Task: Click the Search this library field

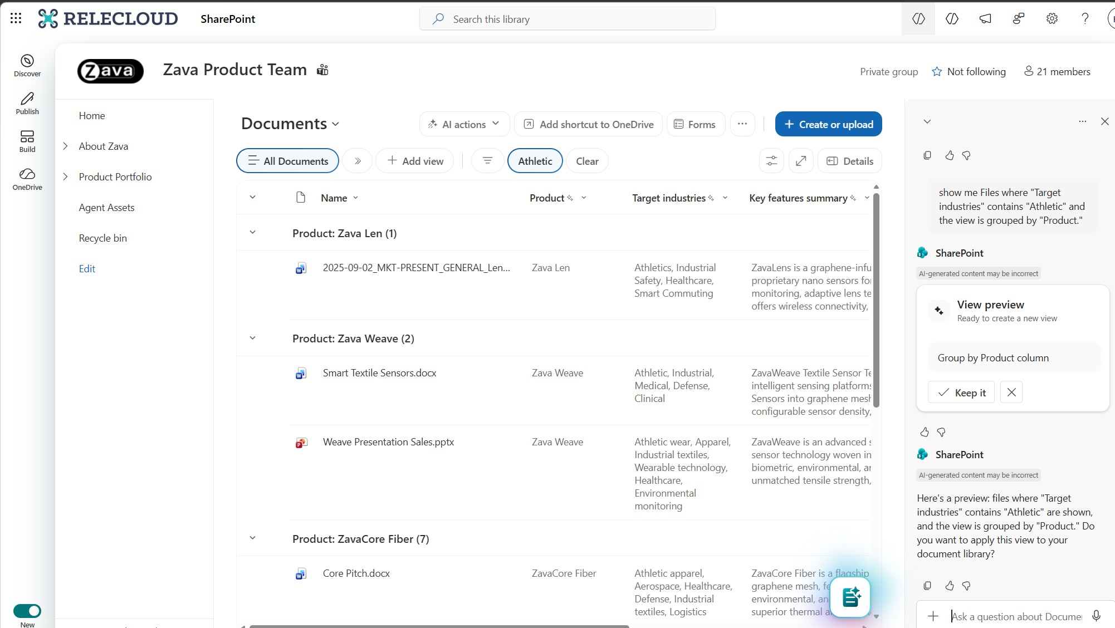Action: point(567,19)
